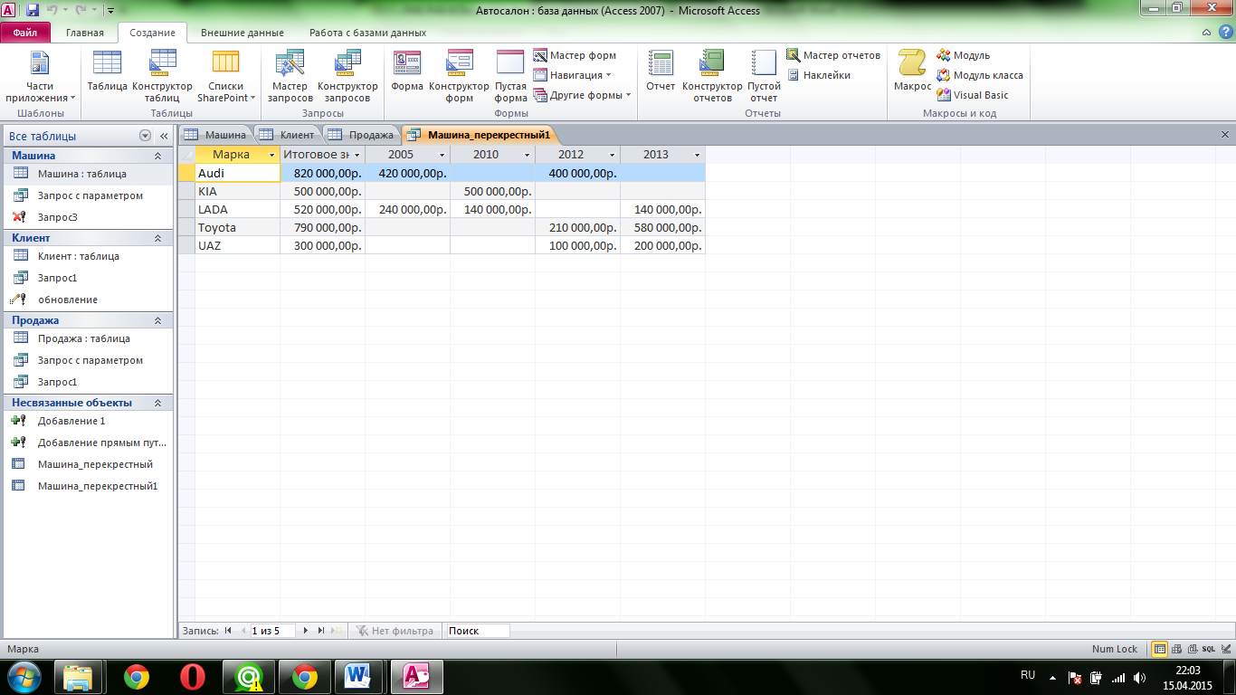Launch Мастер запросов wizard
The height and width of the screenshot is (695, 1236).
click(290, 76)
